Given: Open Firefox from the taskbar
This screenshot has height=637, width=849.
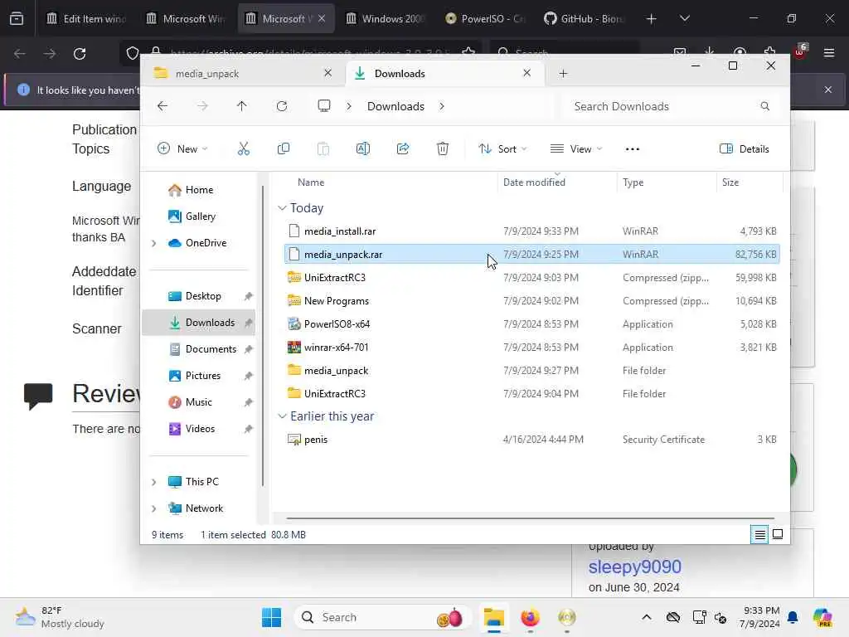Looking at the screenshot, I should tap(530, 617).
